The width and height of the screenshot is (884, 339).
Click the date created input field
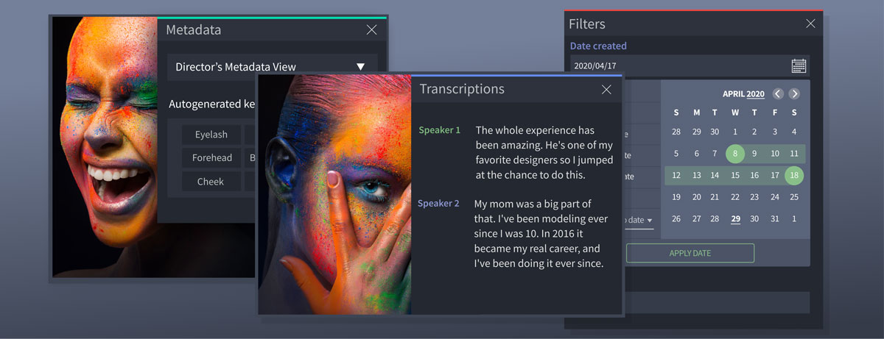coord(690,65)
